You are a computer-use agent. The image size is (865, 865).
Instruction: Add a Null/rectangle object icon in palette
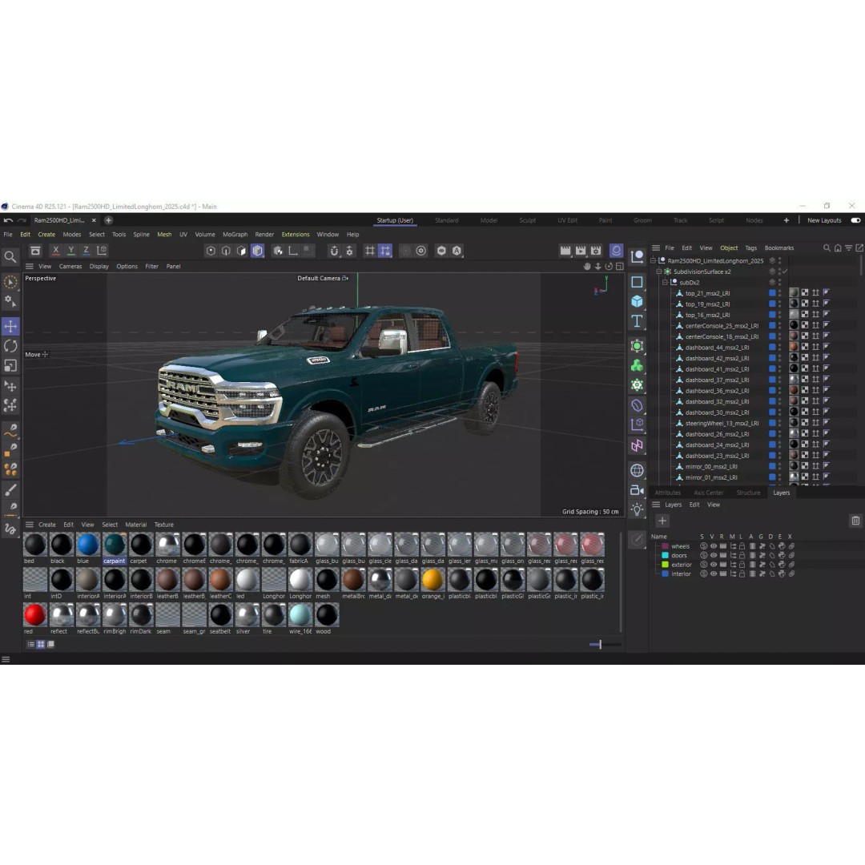(x=638, y=282)
